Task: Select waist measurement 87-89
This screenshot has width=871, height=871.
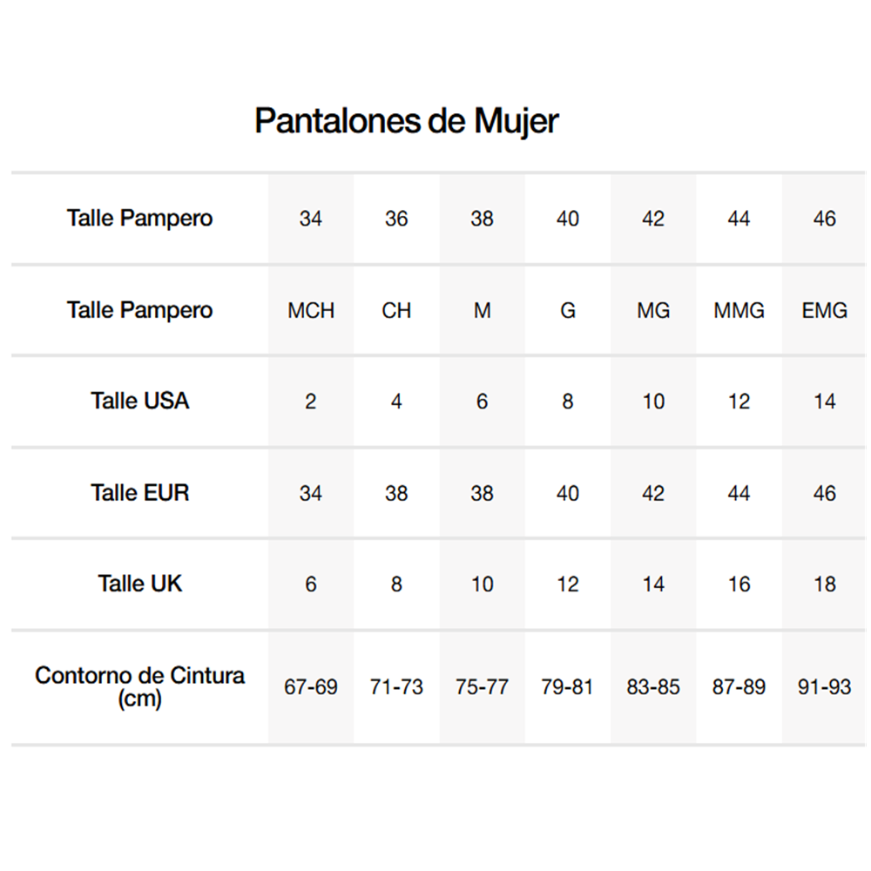Action: 739,687
